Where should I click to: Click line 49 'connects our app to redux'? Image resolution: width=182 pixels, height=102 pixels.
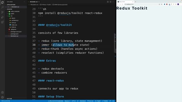58,89
